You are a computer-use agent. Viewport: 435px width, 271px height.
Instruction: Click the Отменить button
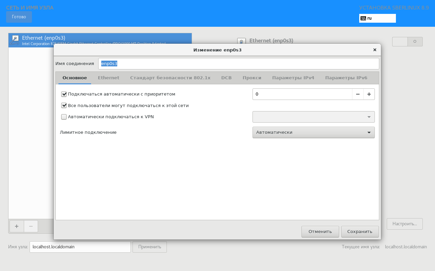[x=320, y=232]
